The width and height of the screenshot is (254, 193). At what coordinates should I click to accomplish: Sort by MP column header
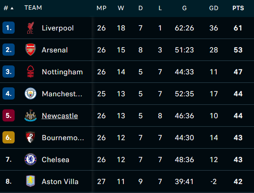(x=101, y=8)
